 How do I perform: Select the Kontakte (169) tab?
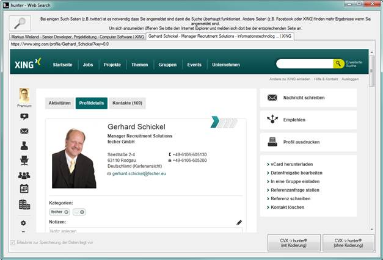point(128,103)
